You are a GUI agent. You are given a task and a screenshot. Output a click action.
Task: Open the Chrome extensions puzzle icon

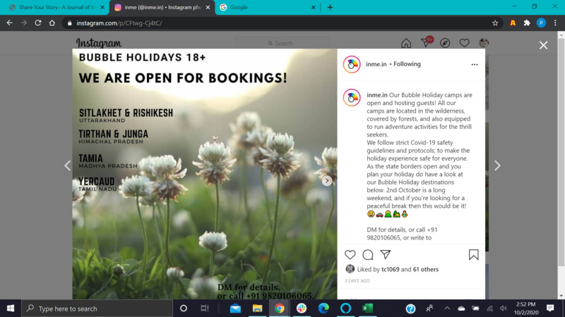click(x=527, y=23)
